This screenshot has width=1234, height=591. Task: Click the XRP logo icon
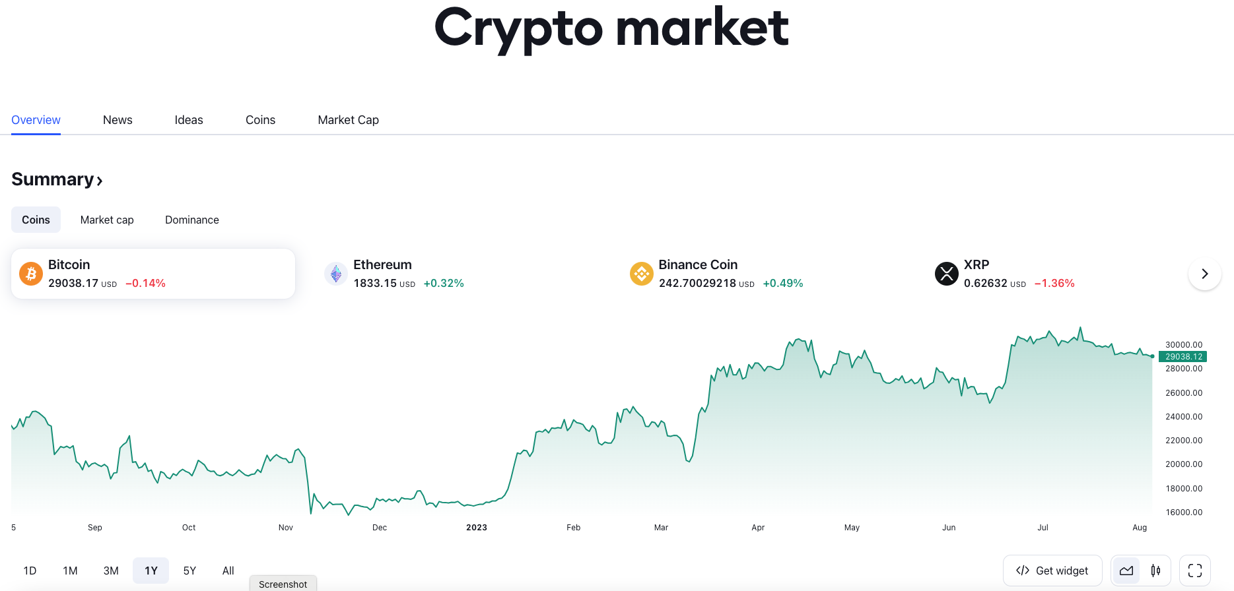tap(947, 273)
